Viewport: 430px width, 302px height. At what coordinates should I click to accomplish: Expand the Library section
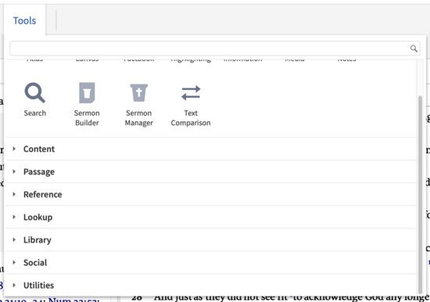pos(211,240)
